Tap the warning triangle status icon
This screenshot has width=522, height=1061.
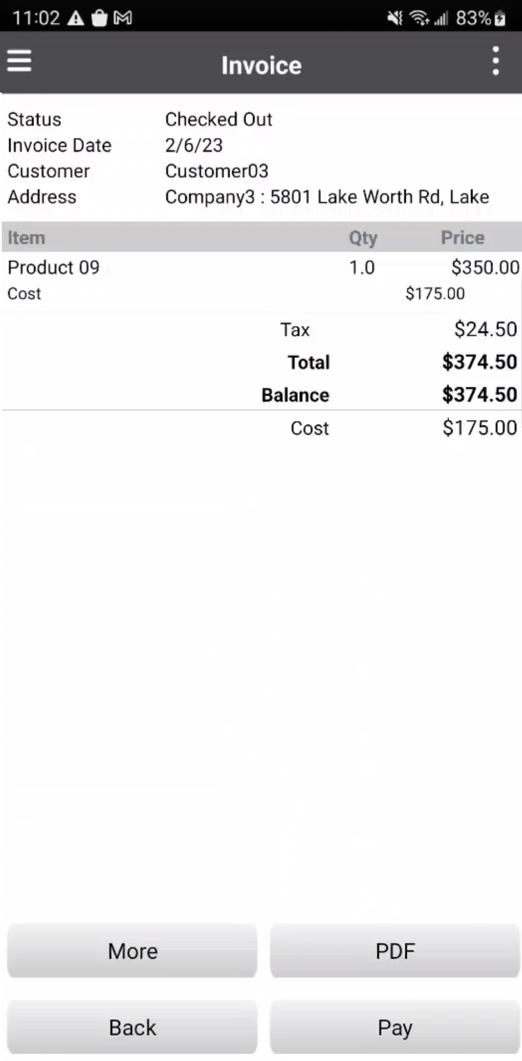pyautogui.click(x=76, y=18)
